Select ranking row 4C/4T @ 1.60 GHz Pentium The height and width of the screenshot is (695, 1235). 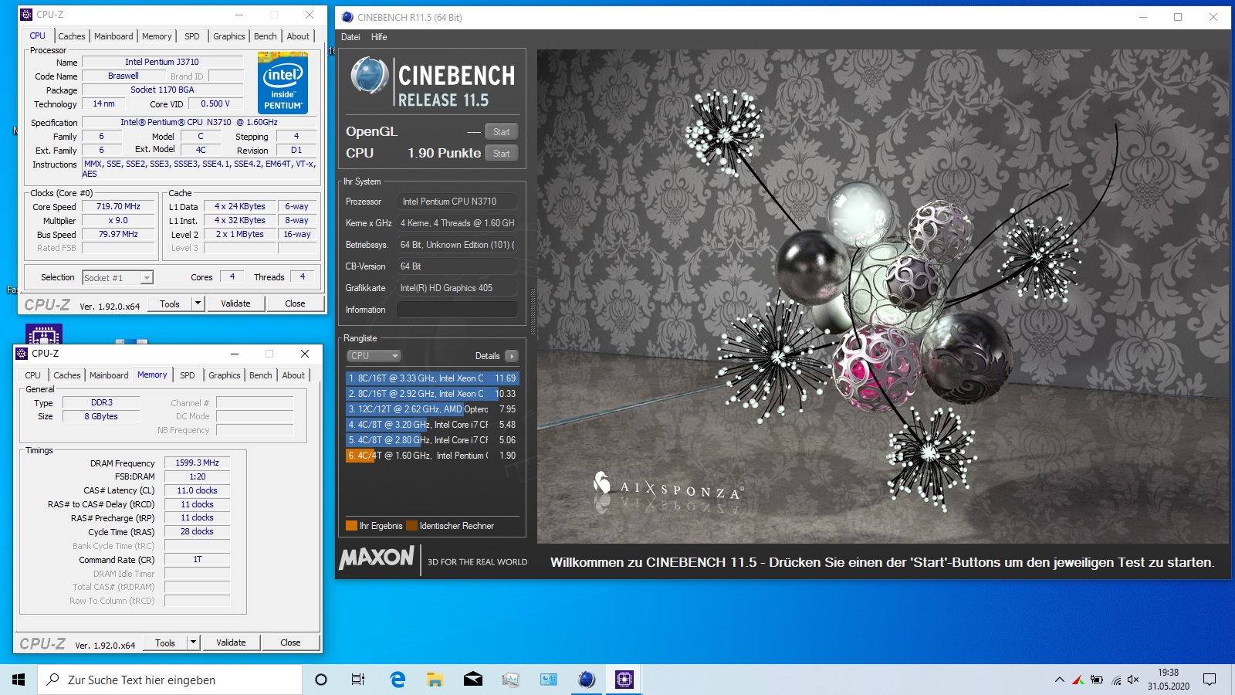click(432, 456)
